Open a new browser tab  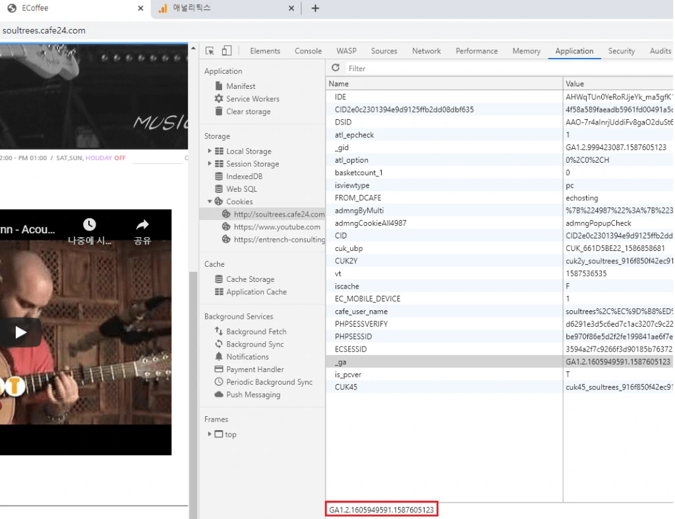click(x=315, y=8)
